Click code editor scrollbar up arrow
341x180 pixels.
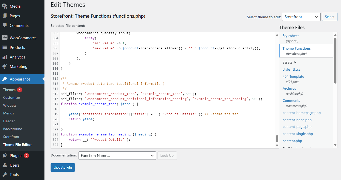click(277, 35)
